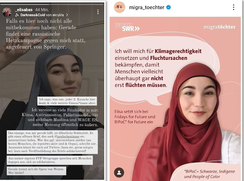The width and height of the screenshot is (244, 181).
Task: Click the blue verified badge
Action: pos(169,7)
